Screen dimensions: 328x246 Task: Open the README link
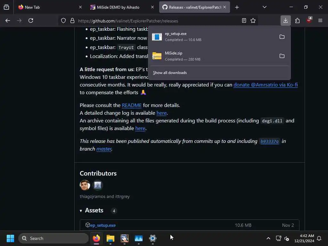[x=132, y=105]
